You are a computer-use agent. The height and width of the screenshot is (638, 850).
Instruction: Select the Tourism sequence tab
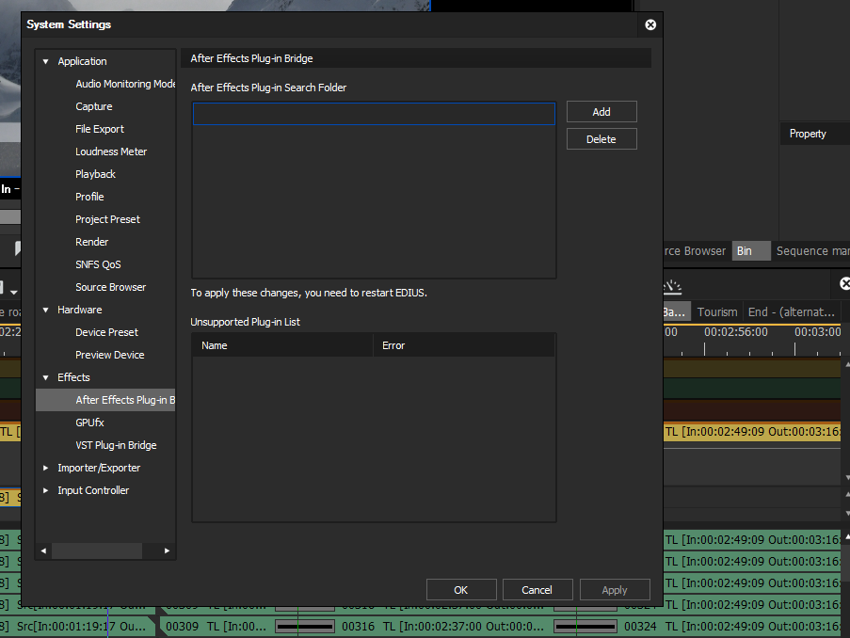coord(717,312)
